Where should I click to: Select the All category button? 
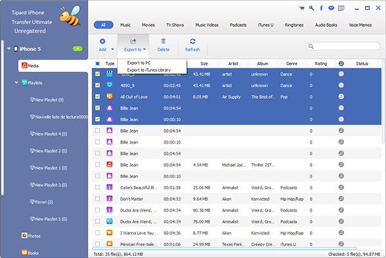(104, 25)
